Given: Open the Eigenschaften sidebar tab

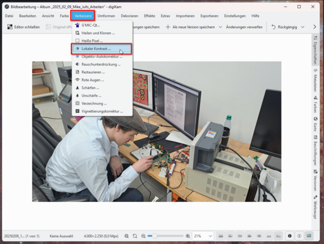Looking at the screenshot, I should click(316, 50).
